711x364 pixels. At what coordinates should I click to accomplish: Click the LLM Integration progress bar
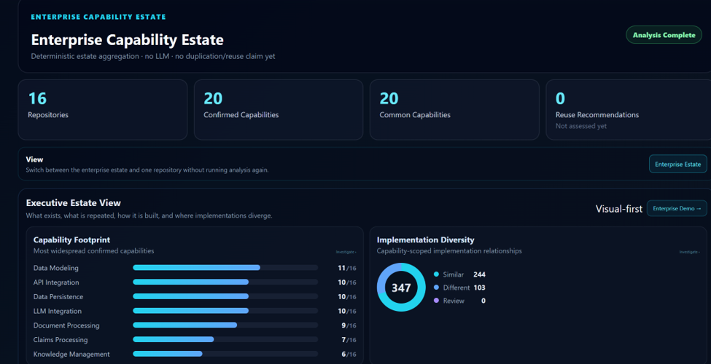tap(225, 311)
